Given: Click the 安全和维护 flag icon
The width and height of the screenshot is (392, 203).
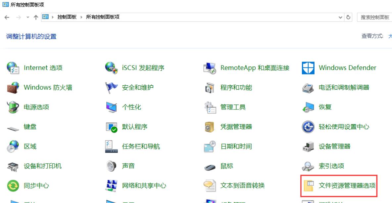Looking at the screenshot, I should coord(111,88).
